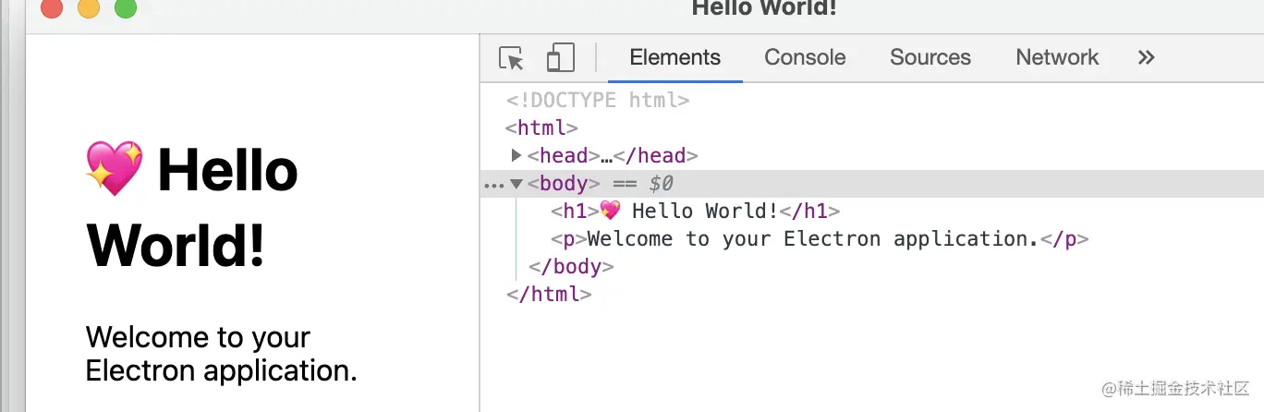The height and width of the screenshot is (412, 1264).
Task: Select the h1 Hello World! node
Action: pyautogui.click(x=695, y=211)
